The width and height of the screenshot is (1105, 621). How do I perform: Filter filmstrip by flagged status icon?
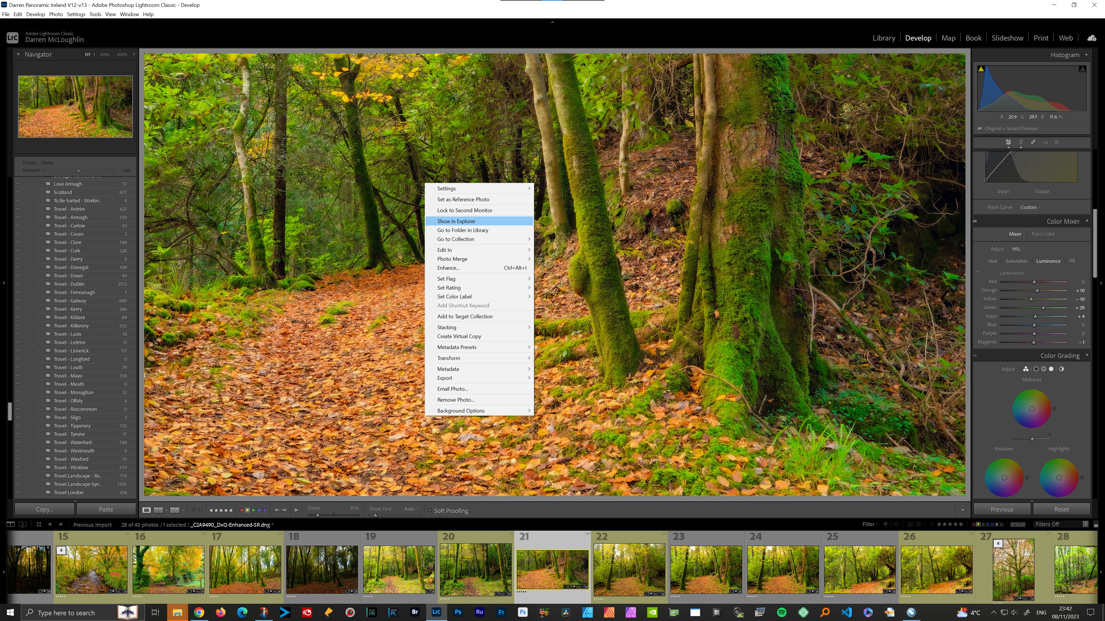[x=885, y=524]
